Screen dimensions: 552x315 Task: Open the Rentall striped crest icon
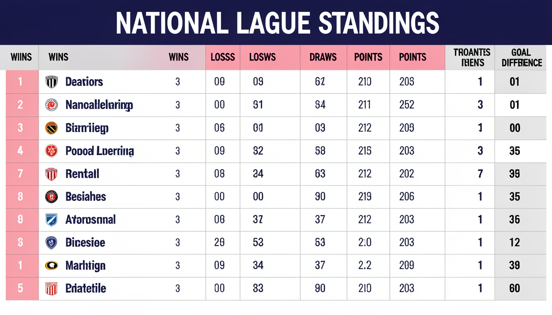tap(51, 174)
